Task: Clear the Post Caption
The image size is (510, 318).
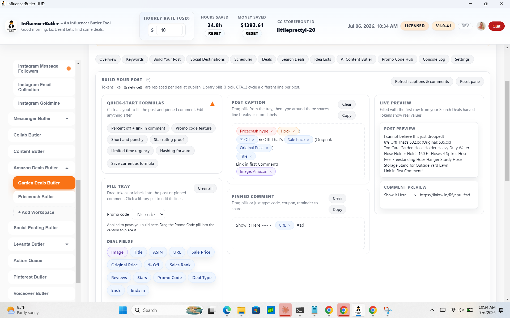Action: [x=347, y=104]
